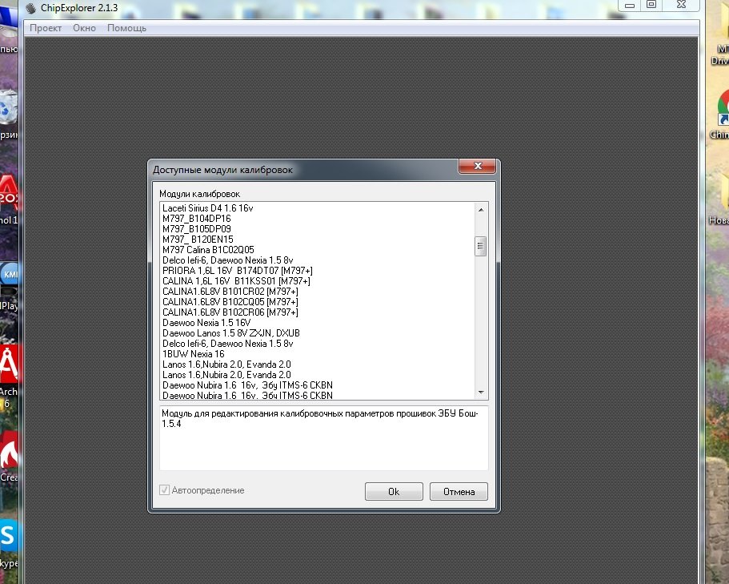Open the Помощь menu
Screen dimensions: 729x584
point(126,28)
